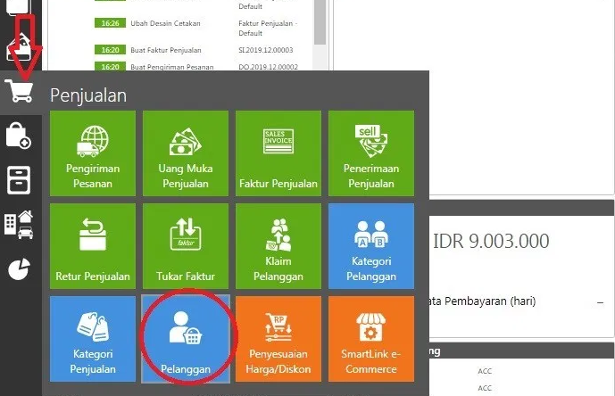Open the Penerimaan Penjualan tile
Screen dimensions: 615x396
point(371,153)
